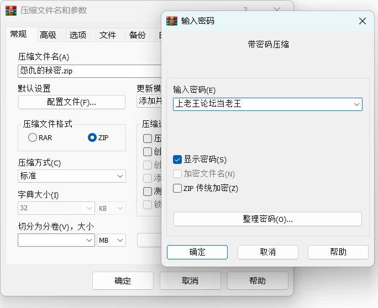This screenshot has height=308, width=378.
Task: Expand the 压缩方式 标准 dropdown
Action: 120,176
